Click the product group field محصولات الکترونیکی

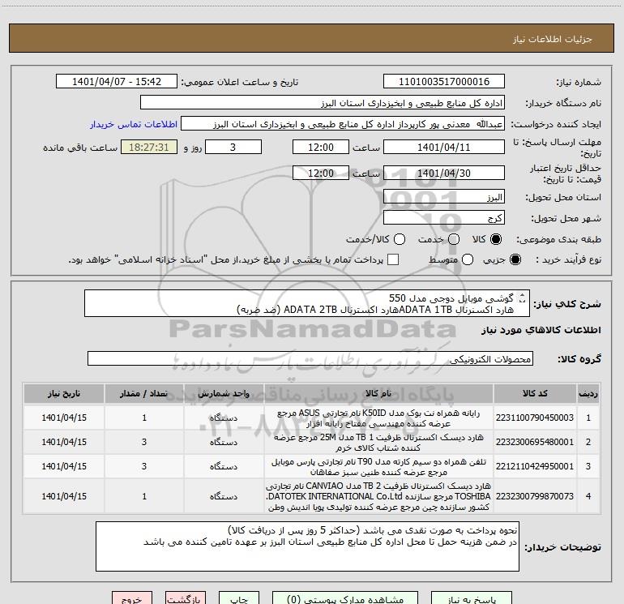click(310, 358)
